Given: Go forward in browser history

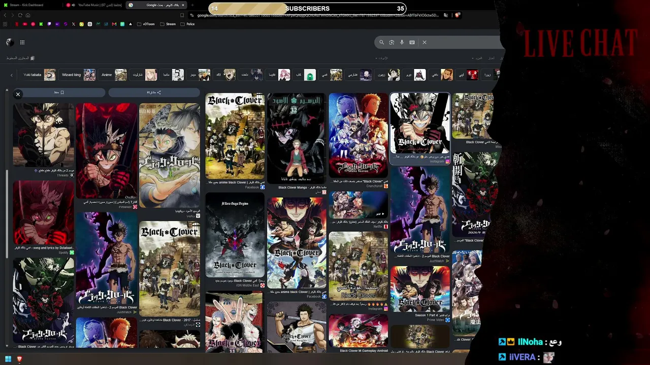Looking at the screenshot, I should (13, 15).
